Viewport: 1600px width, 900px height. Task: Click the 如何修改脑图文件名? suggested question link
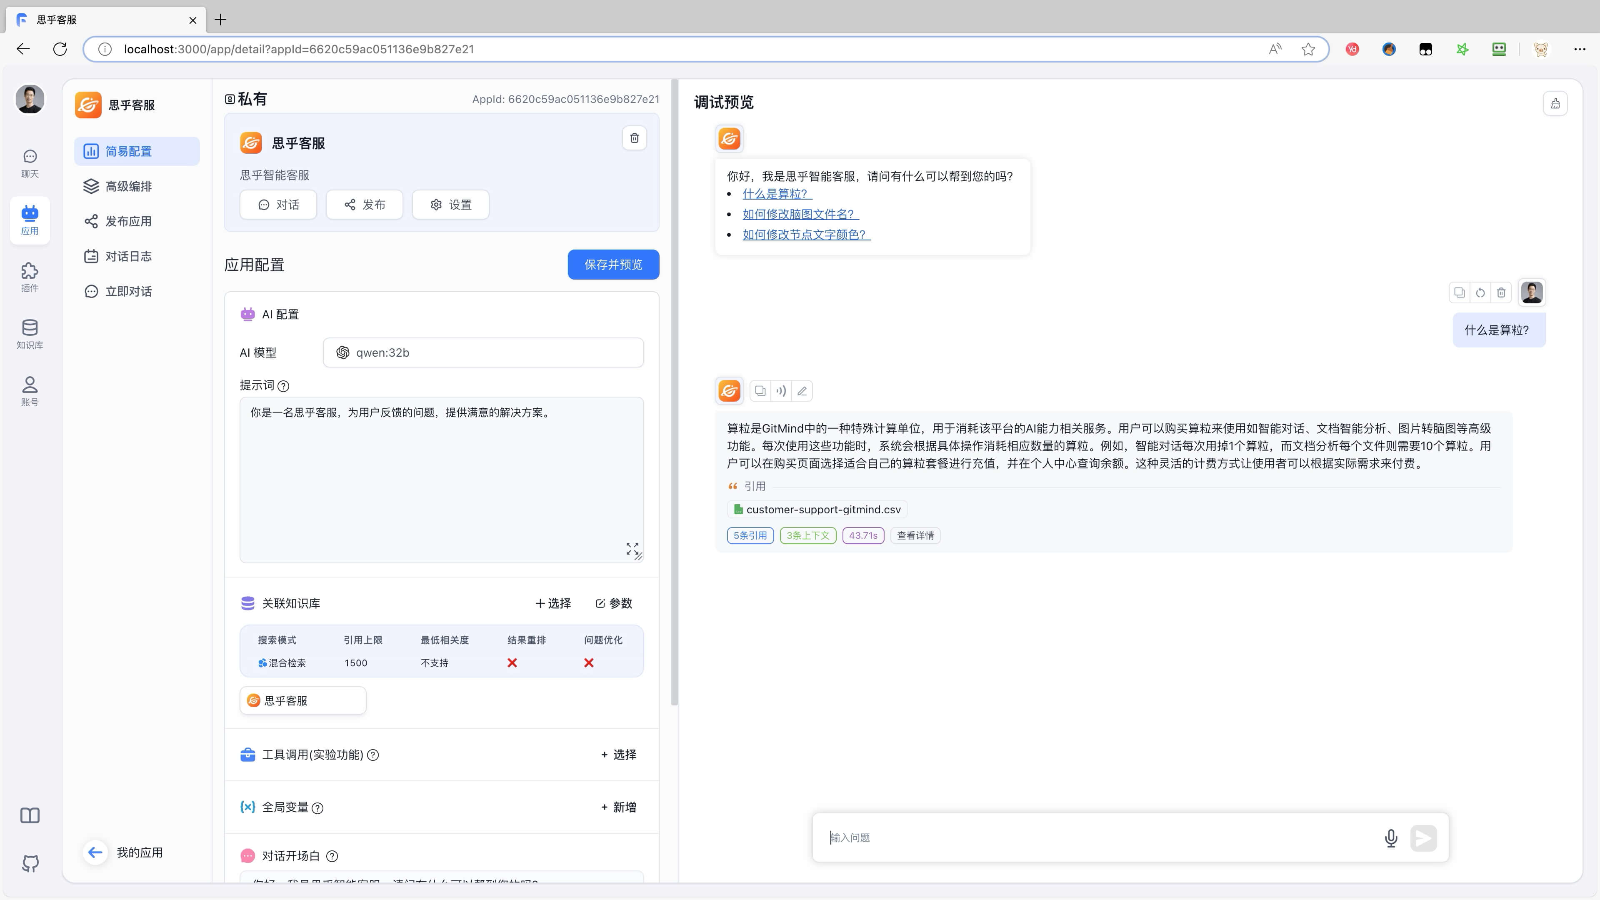point(800,214)
